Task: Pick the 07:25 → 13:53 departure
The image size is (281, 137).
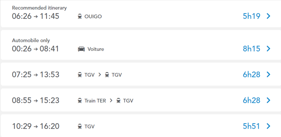Action: point(36,74)
